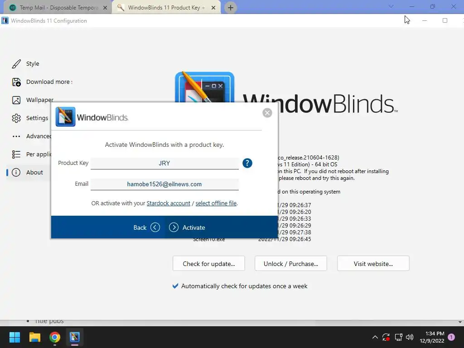This screenshot has height=348, width=464.
Task: Toggle Automatically check for updates once a week
Action: [175, 286]
